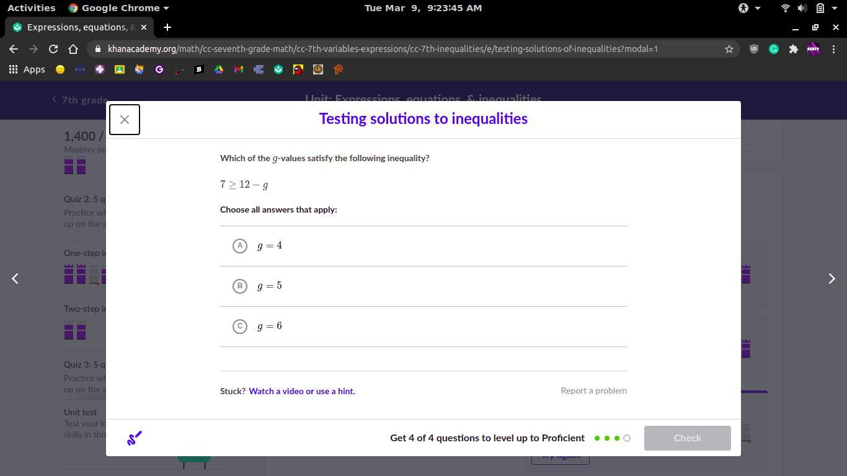Open the Activities overview
This screenshot has height=476, width=847.
tap(31, 8)
